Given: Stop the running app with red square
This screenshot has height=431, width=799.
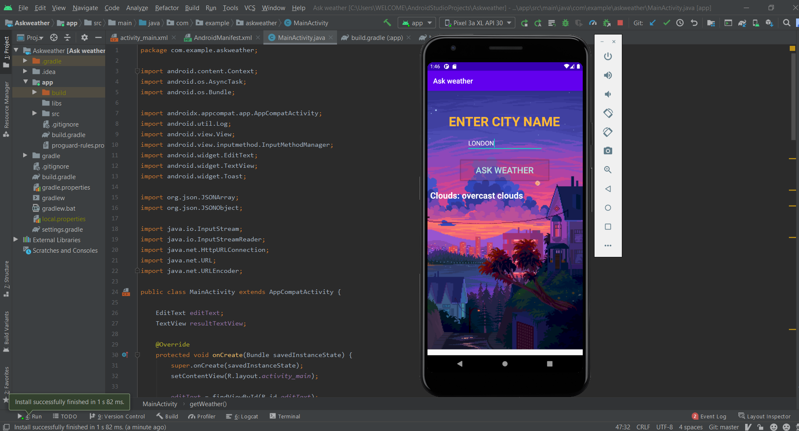Looking at the screenshot, I should tap(620, 23).
